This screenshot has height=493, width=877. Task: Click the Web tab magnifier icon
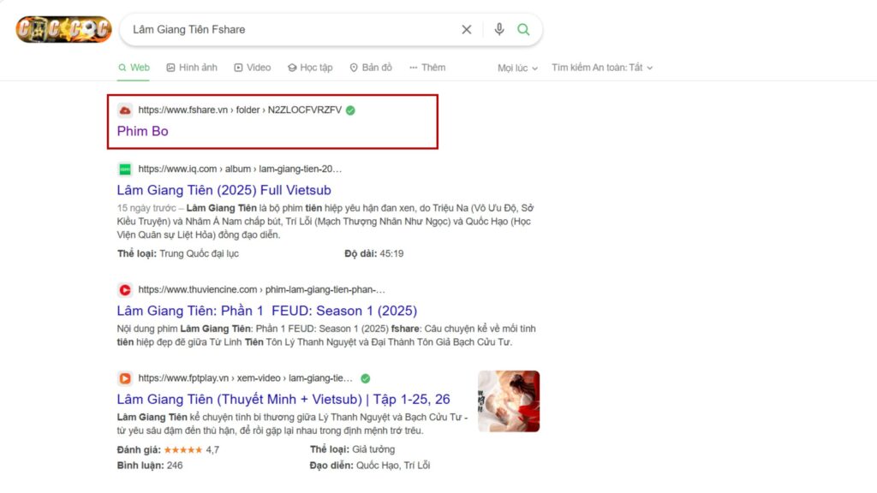point(122,68)
